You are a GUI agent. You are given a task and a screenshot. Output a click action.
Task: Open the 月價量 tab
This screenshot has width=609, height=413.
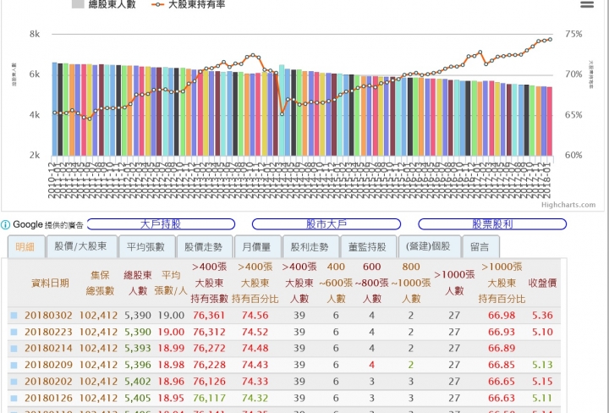coord(257,247)
